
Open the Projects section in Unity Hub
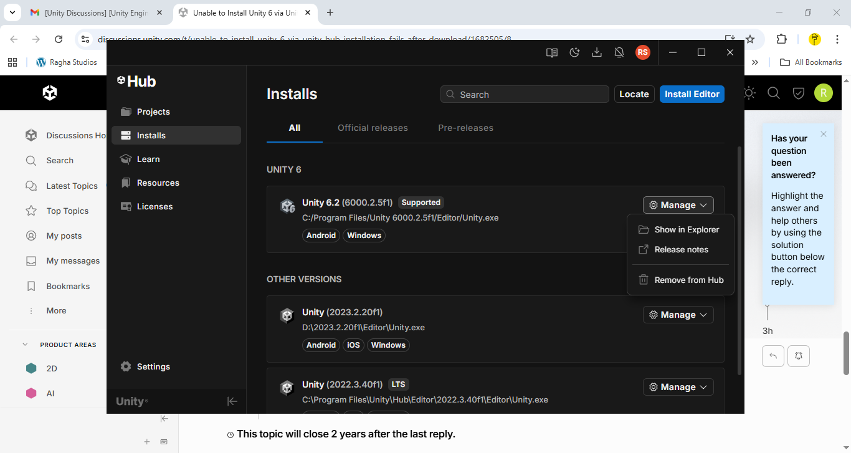(x=153, y=112)
